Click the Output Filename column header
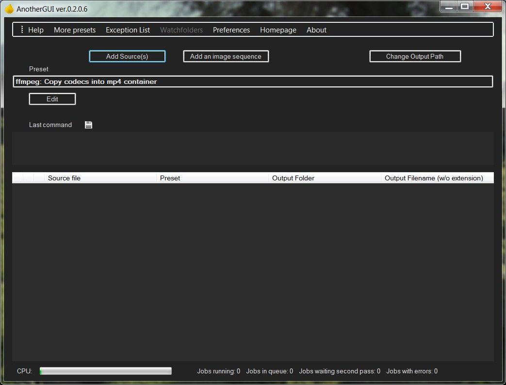This screenshot has width=506, height=385. coord(434,177)
